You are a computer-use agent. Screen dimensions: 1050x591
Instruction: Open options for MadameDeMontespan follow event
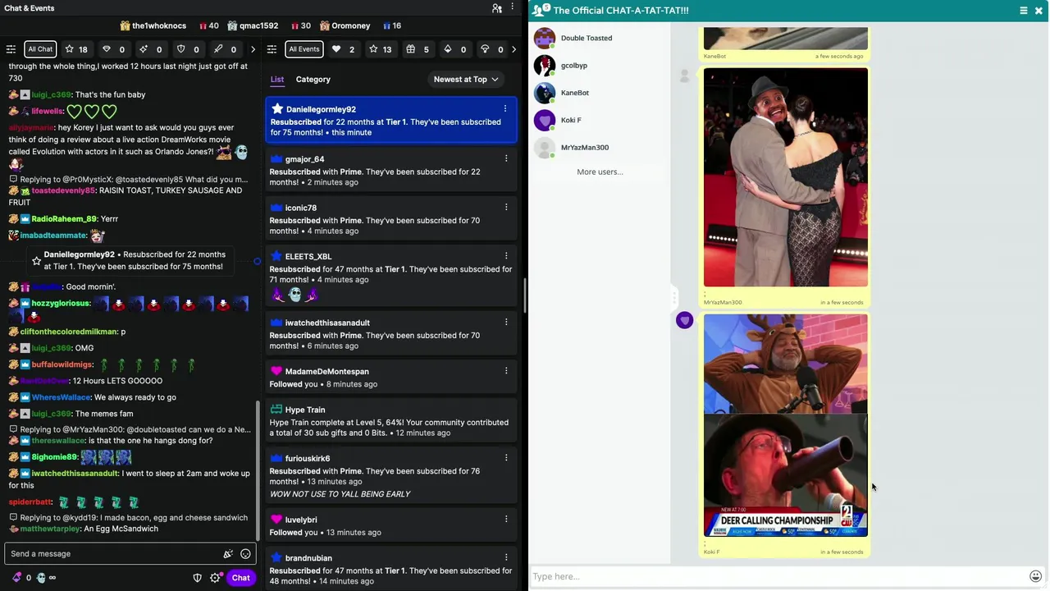pyautogui.click(x=505, y=371)
